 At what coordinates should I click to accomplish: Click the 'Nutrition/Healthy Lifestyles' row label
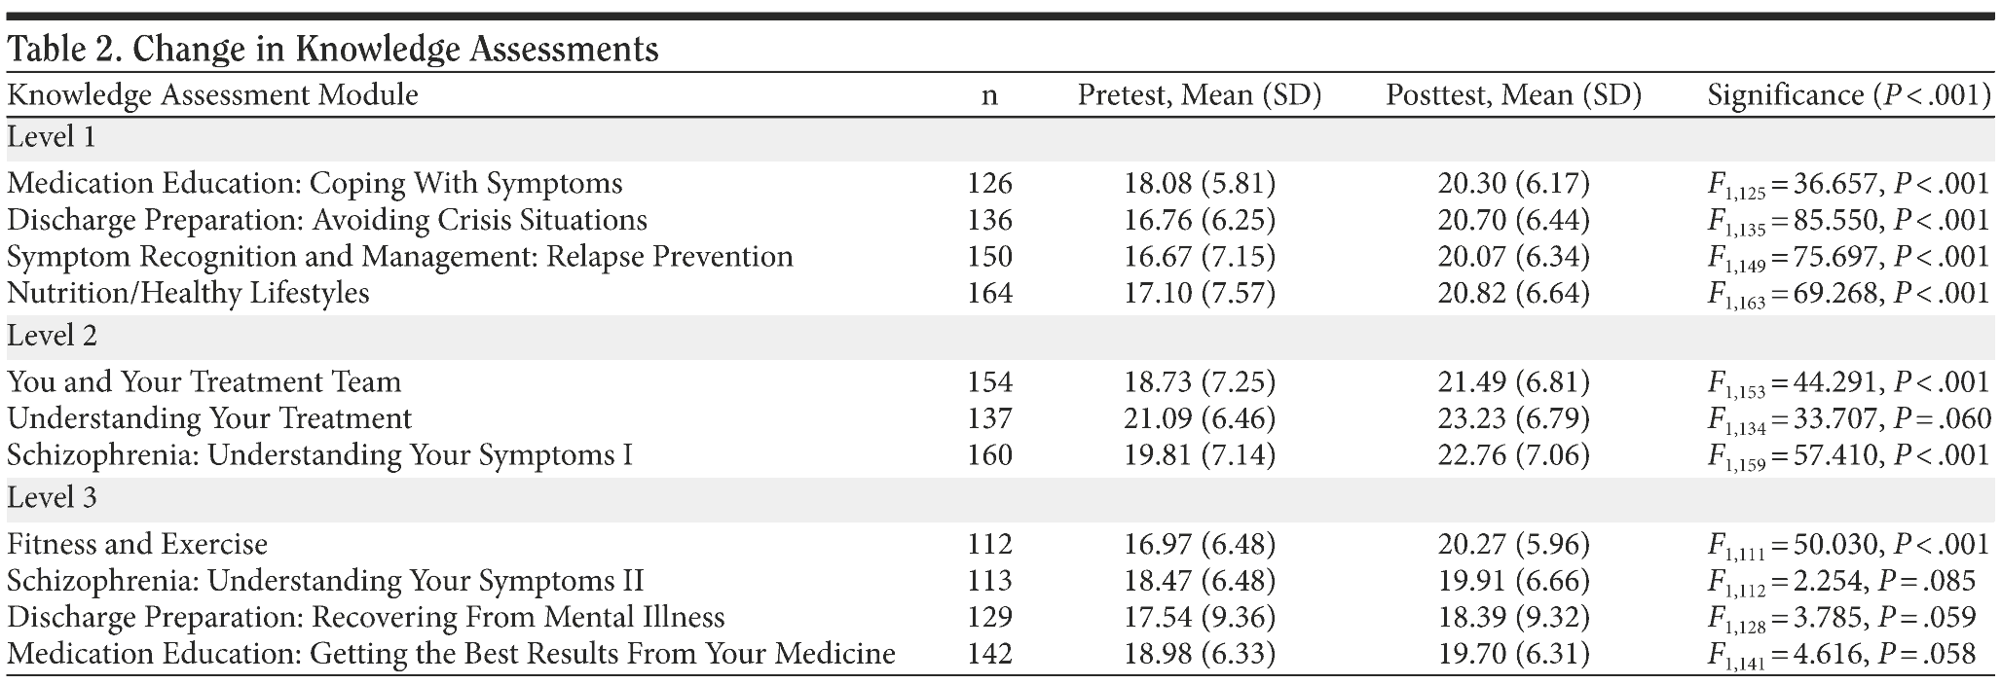pyautogui.click(x=188, y=294)
